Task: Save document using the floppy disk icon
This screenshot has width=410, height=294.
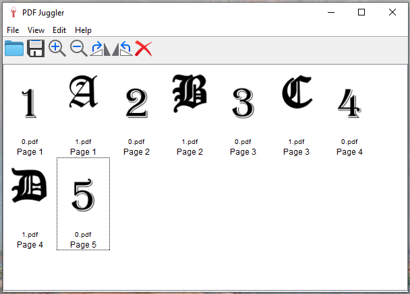Action: point(36,48)
